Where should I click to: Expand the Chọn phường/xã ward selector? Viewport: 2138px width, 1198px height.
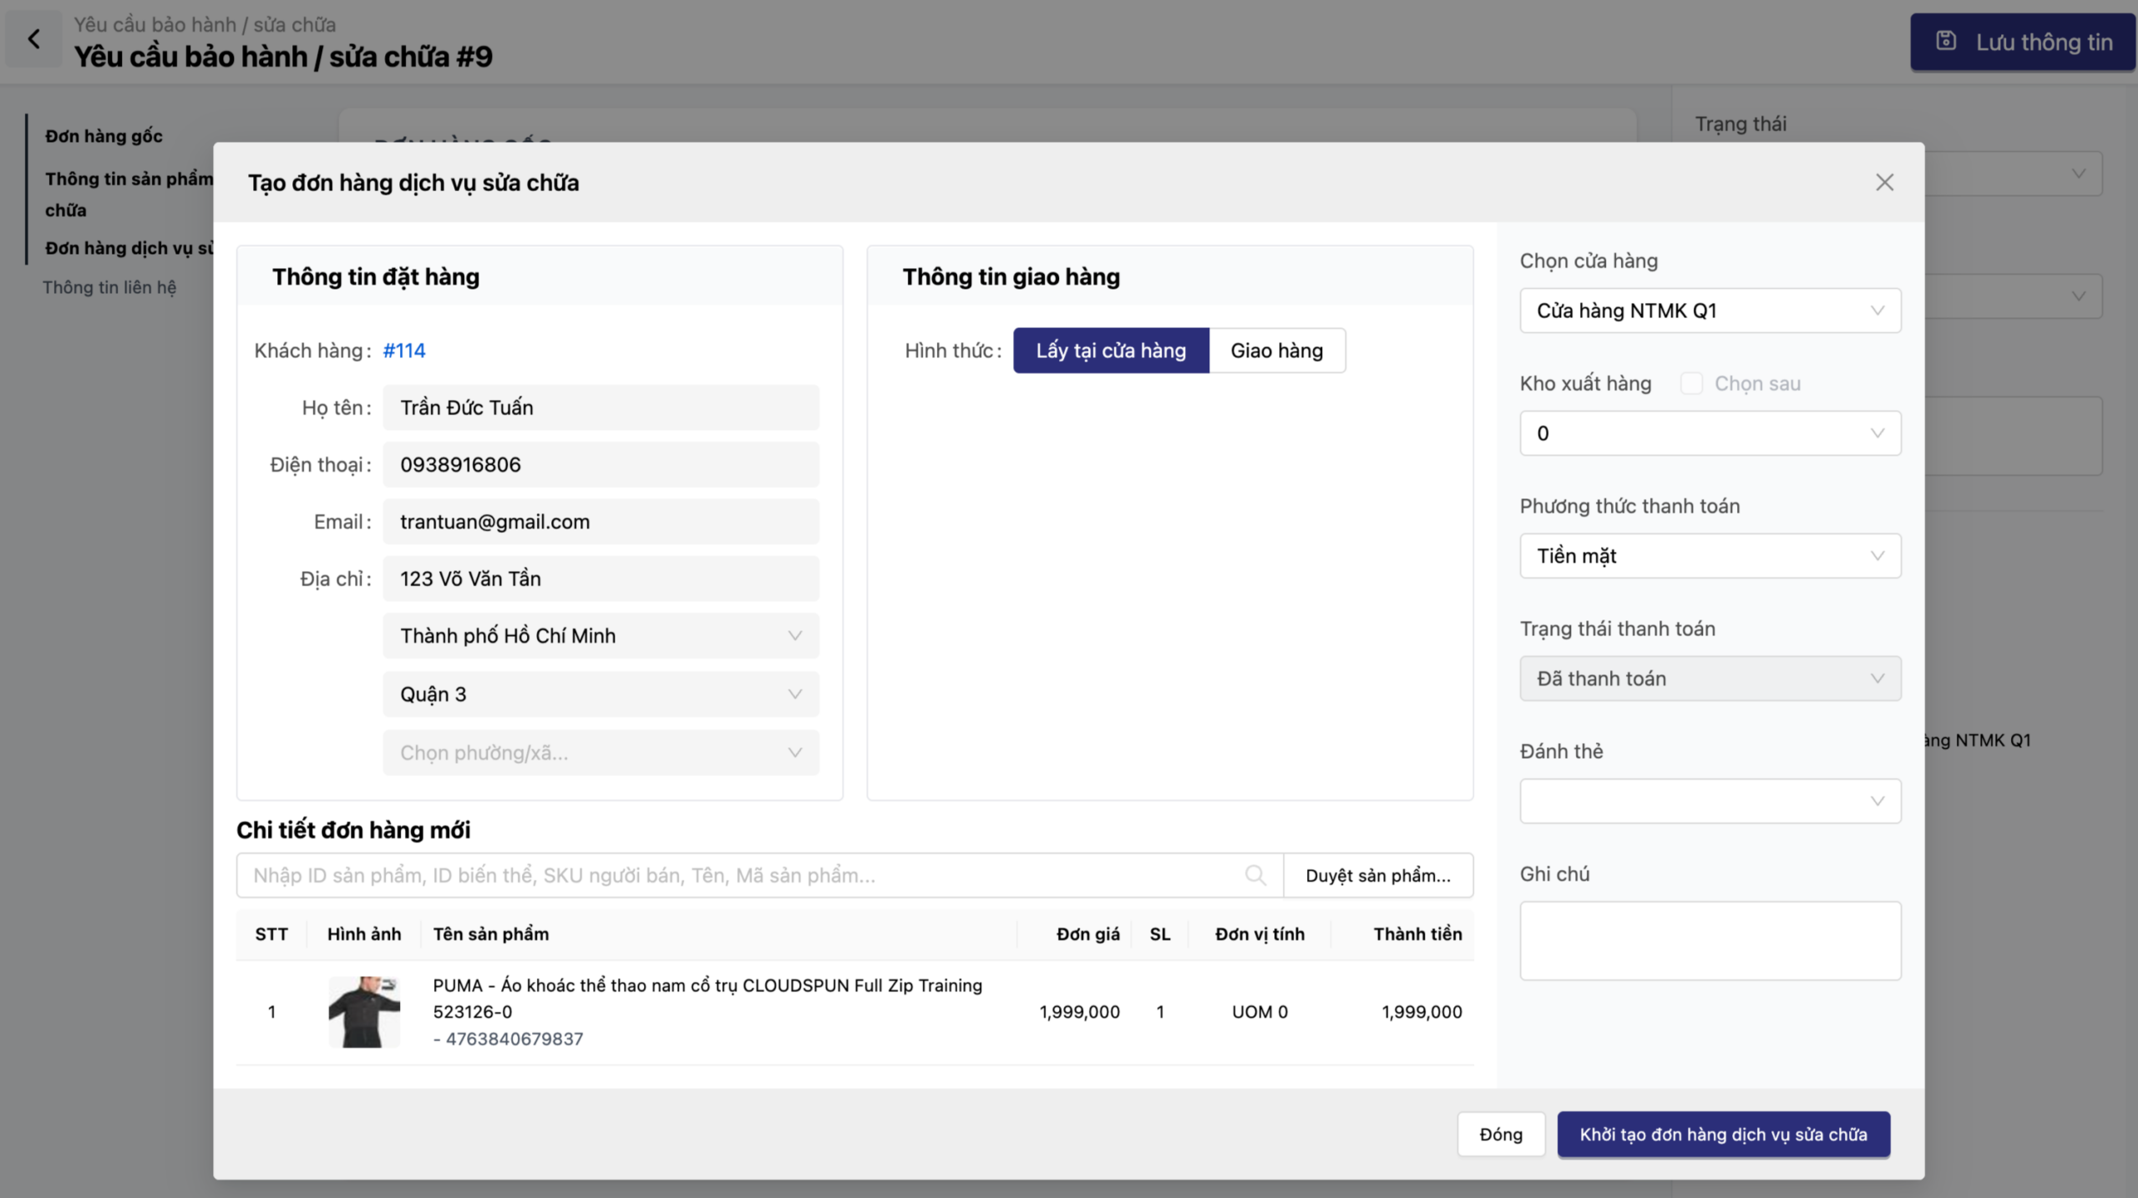point(600,753)
